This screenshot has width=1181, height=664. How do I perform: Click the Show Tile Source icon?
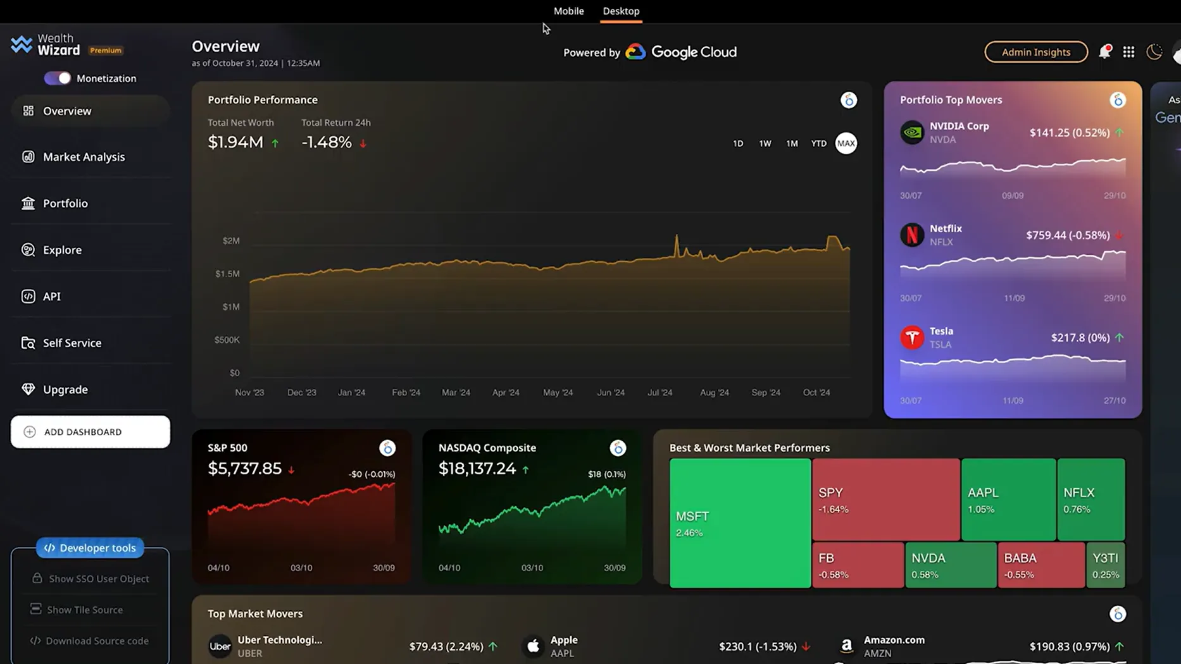pos(35,609)
